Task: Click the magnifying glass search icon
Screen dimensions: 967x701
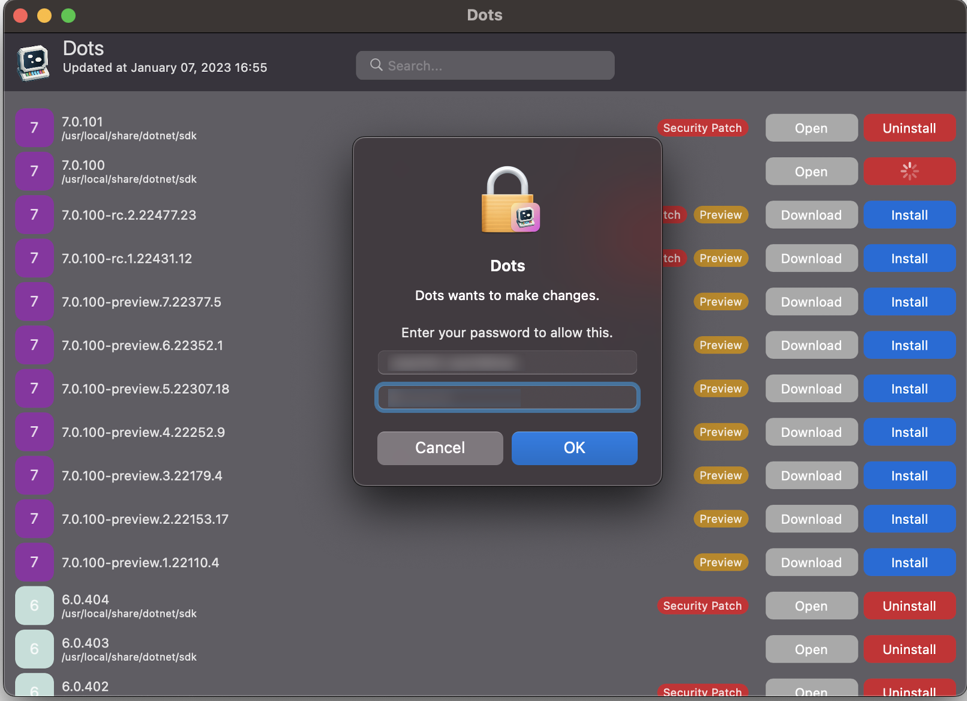Action: coord(376,65)
